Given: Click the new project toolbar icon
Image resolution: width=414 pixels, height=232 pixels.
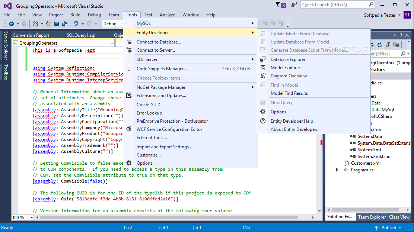Looking at the screenshot, I should point(35,24).
